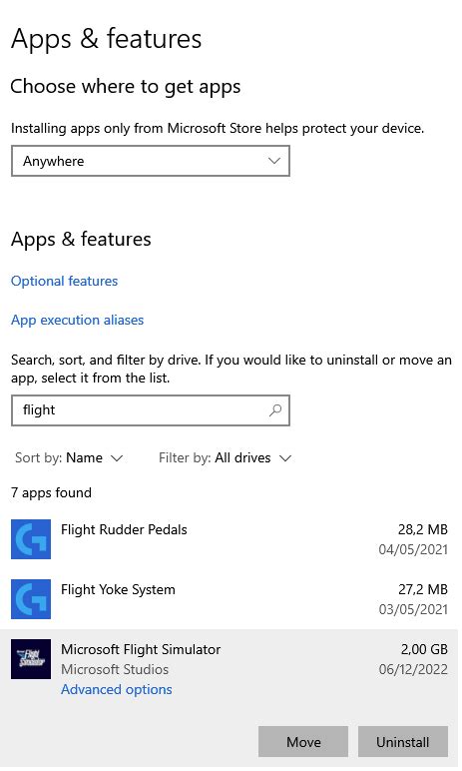Select Flight Yoke System in the app list
The height and width of the screenshot is (771, 462).
click(230, 599)
